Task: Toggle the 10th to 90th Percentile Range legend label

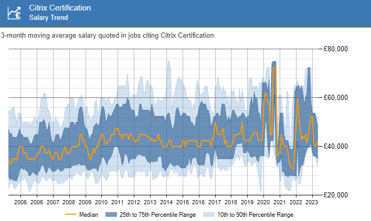Action: pos(255,214)
